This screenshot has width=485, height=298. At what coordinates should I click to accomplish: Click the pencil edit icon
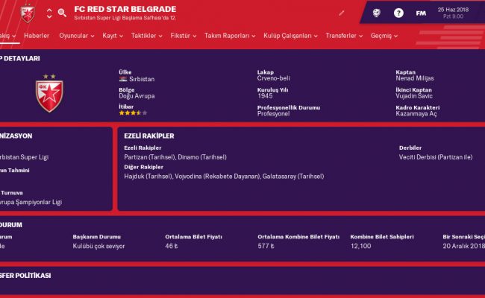(x=342, y=13)
